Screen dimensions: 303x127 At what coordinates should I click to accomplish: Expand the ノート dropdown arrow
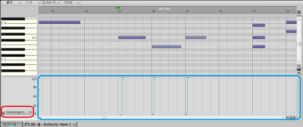[x=39, y=3]
